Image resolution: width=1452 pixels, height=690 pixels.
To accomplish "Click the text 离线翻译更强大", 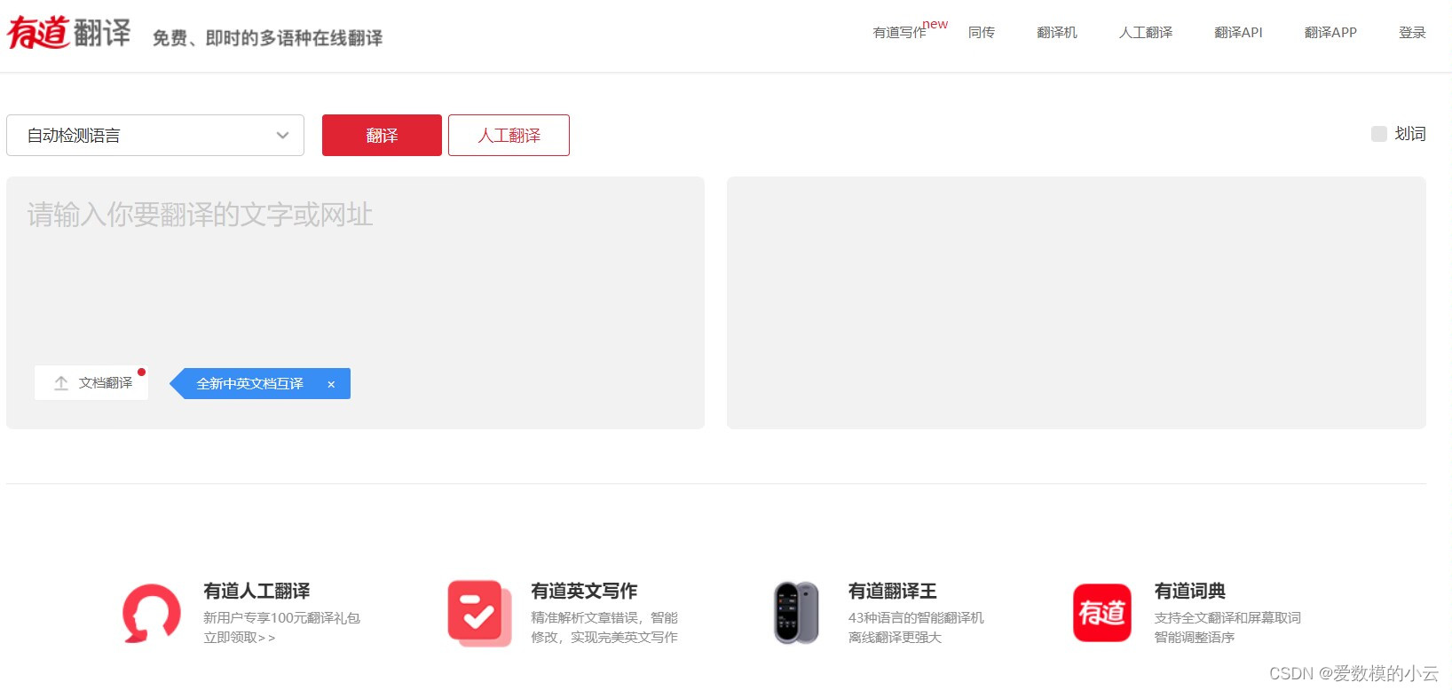I will [x=895, y=638].
